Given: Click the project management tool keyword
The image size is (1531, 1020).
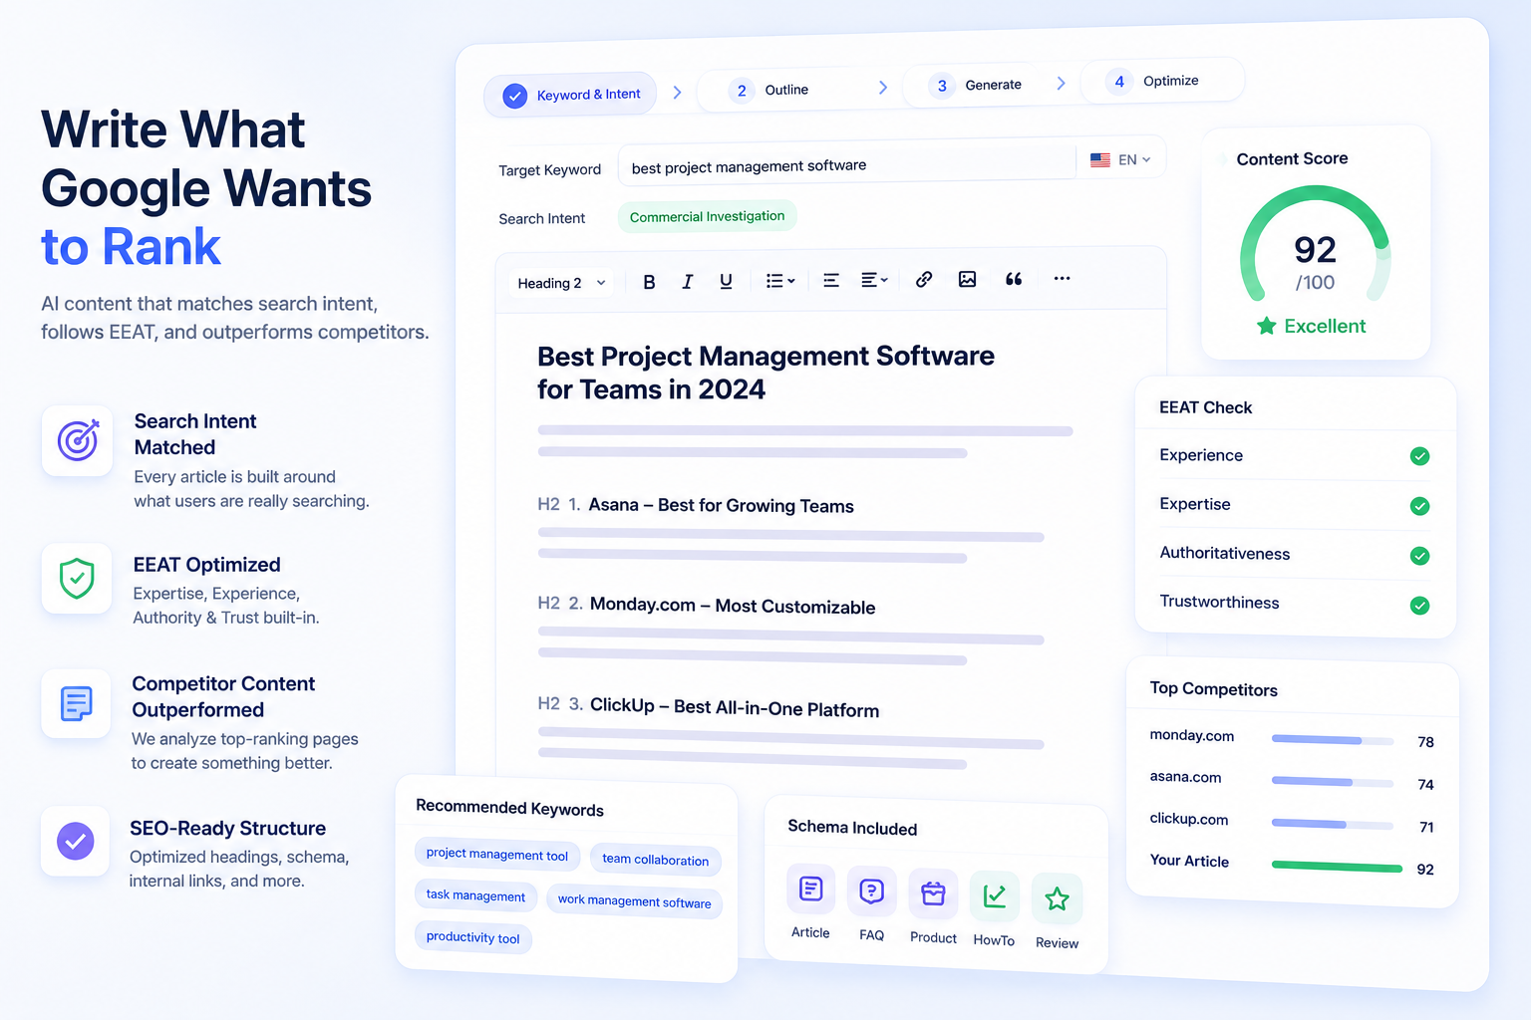Looking at the screenshot, I should tap(496, 854).
